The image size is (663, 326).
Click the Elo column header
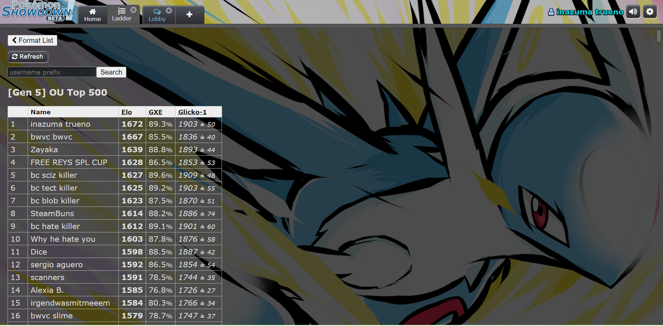click(127, 112)
